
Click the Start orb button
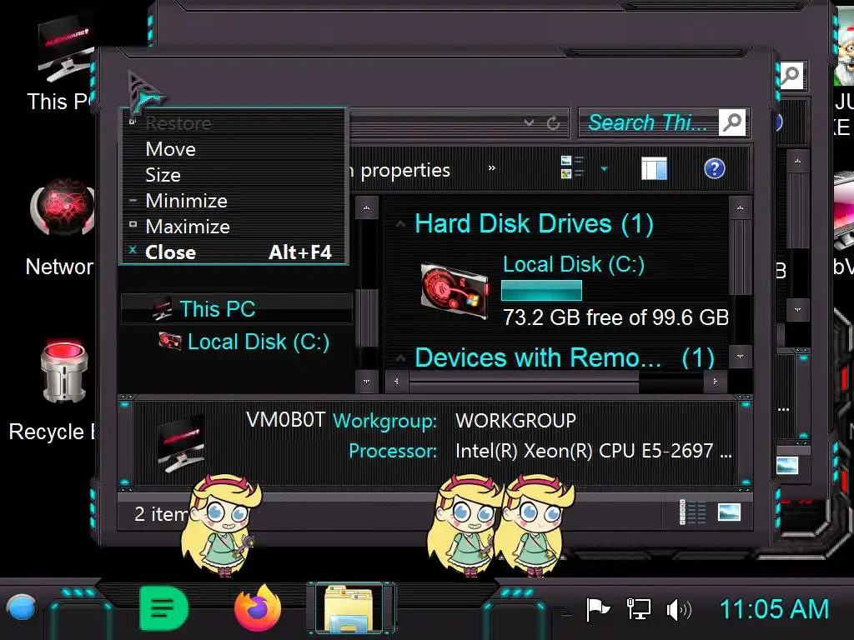click(x=22, y=607)
